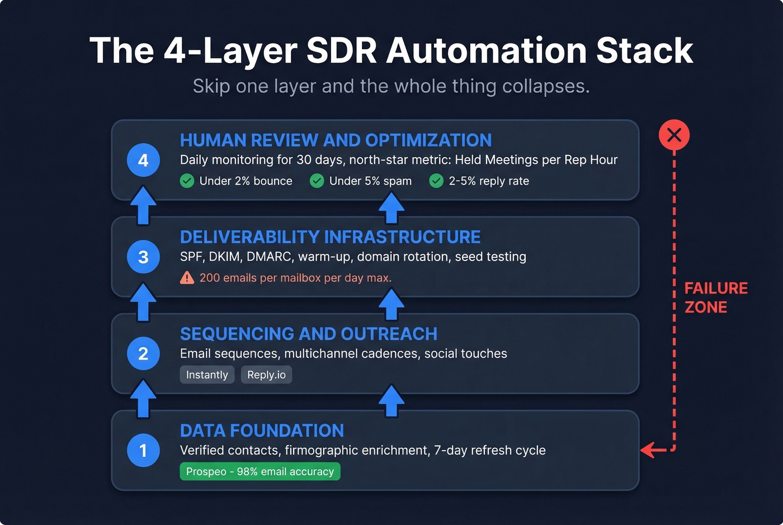Select the numbered circle 3 icon

click(x=143, y=257)
